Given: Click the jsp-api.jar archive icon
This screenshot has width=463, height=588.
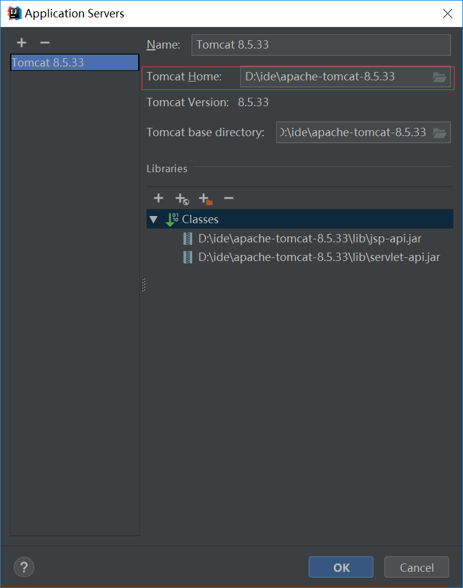Looking at the screenshot, I should click(x=187, y=239).
